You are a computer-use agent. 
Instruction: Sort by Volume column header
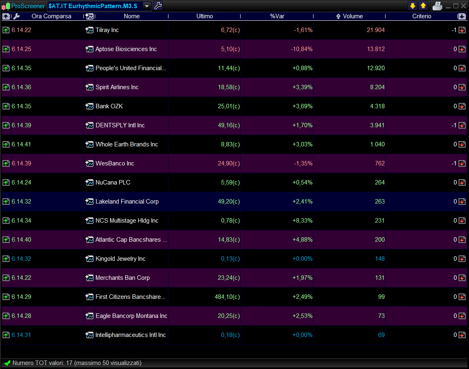(x=353, y=16)
